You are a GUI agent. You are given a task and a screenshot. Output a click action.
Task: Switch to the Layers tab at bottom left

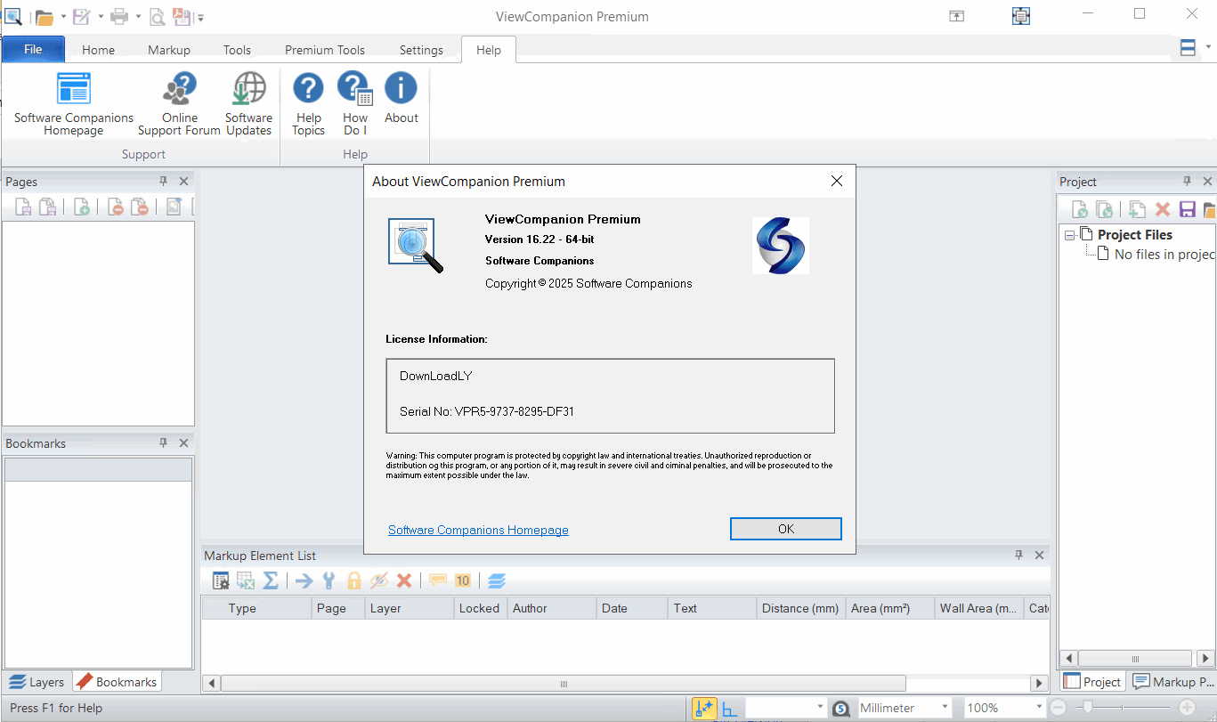37,681
